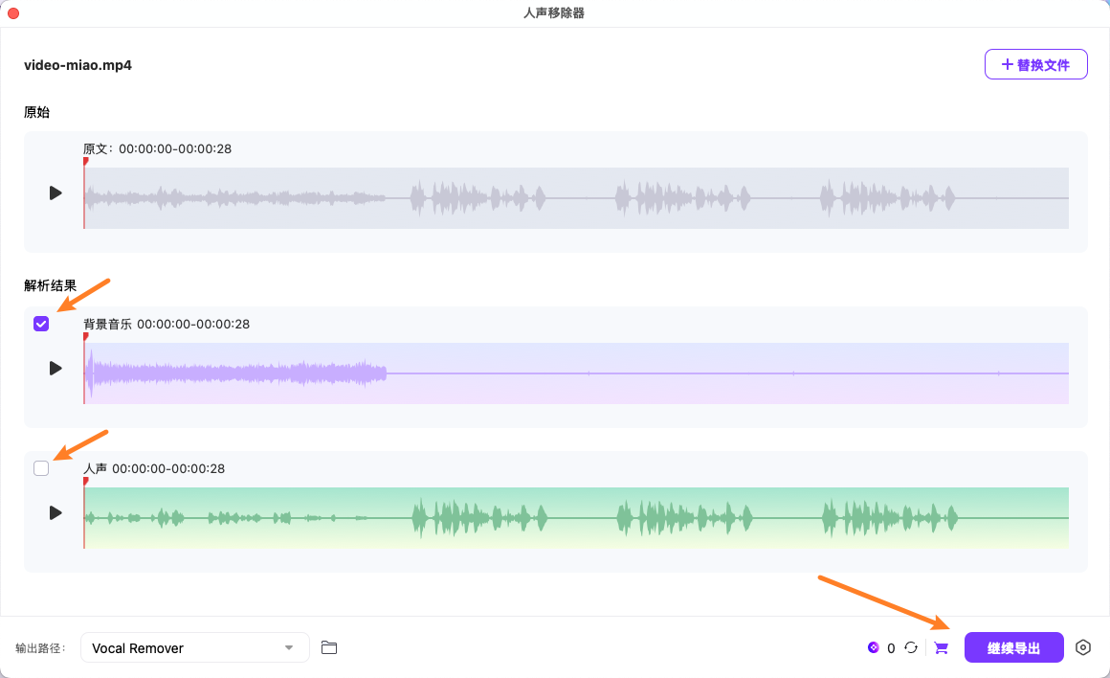Open the output path dropdown
This screenshot has height=678, width=1110.
[x=194, y=647]
